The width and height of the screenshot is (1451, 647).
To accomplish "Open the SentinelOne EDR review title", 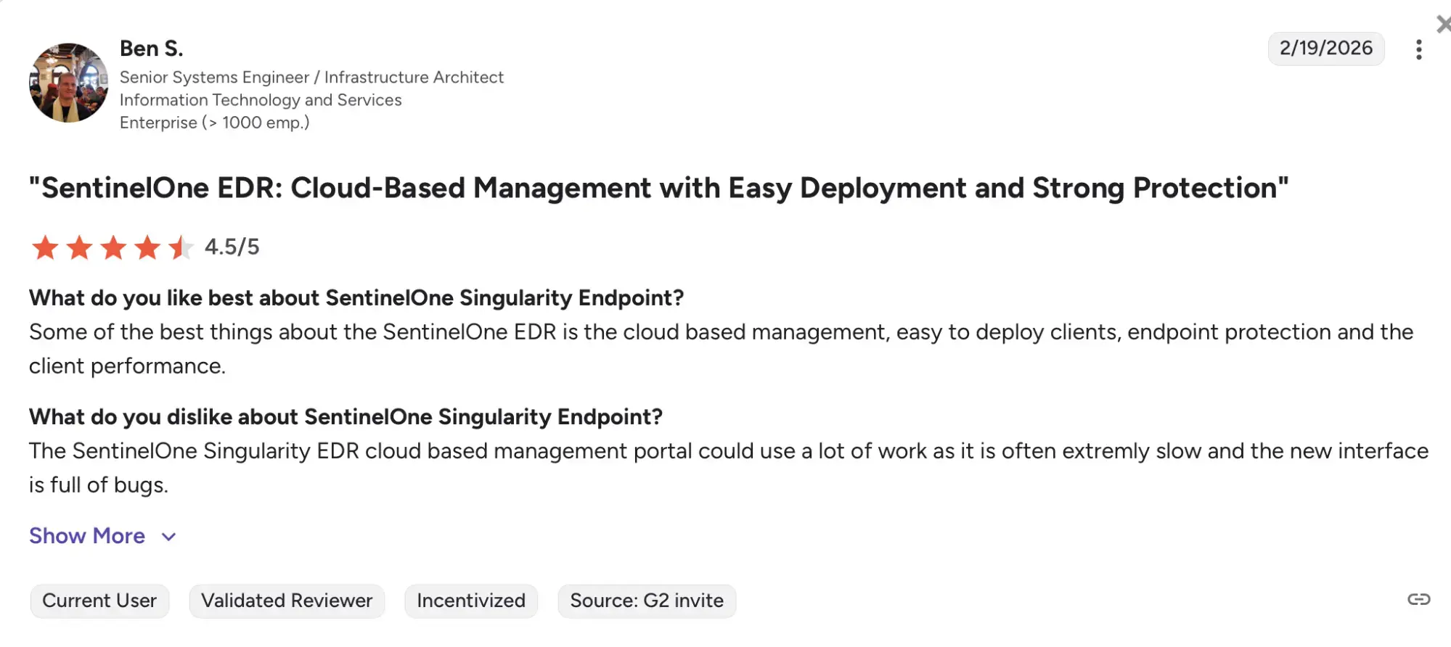I will coord(658,188).
